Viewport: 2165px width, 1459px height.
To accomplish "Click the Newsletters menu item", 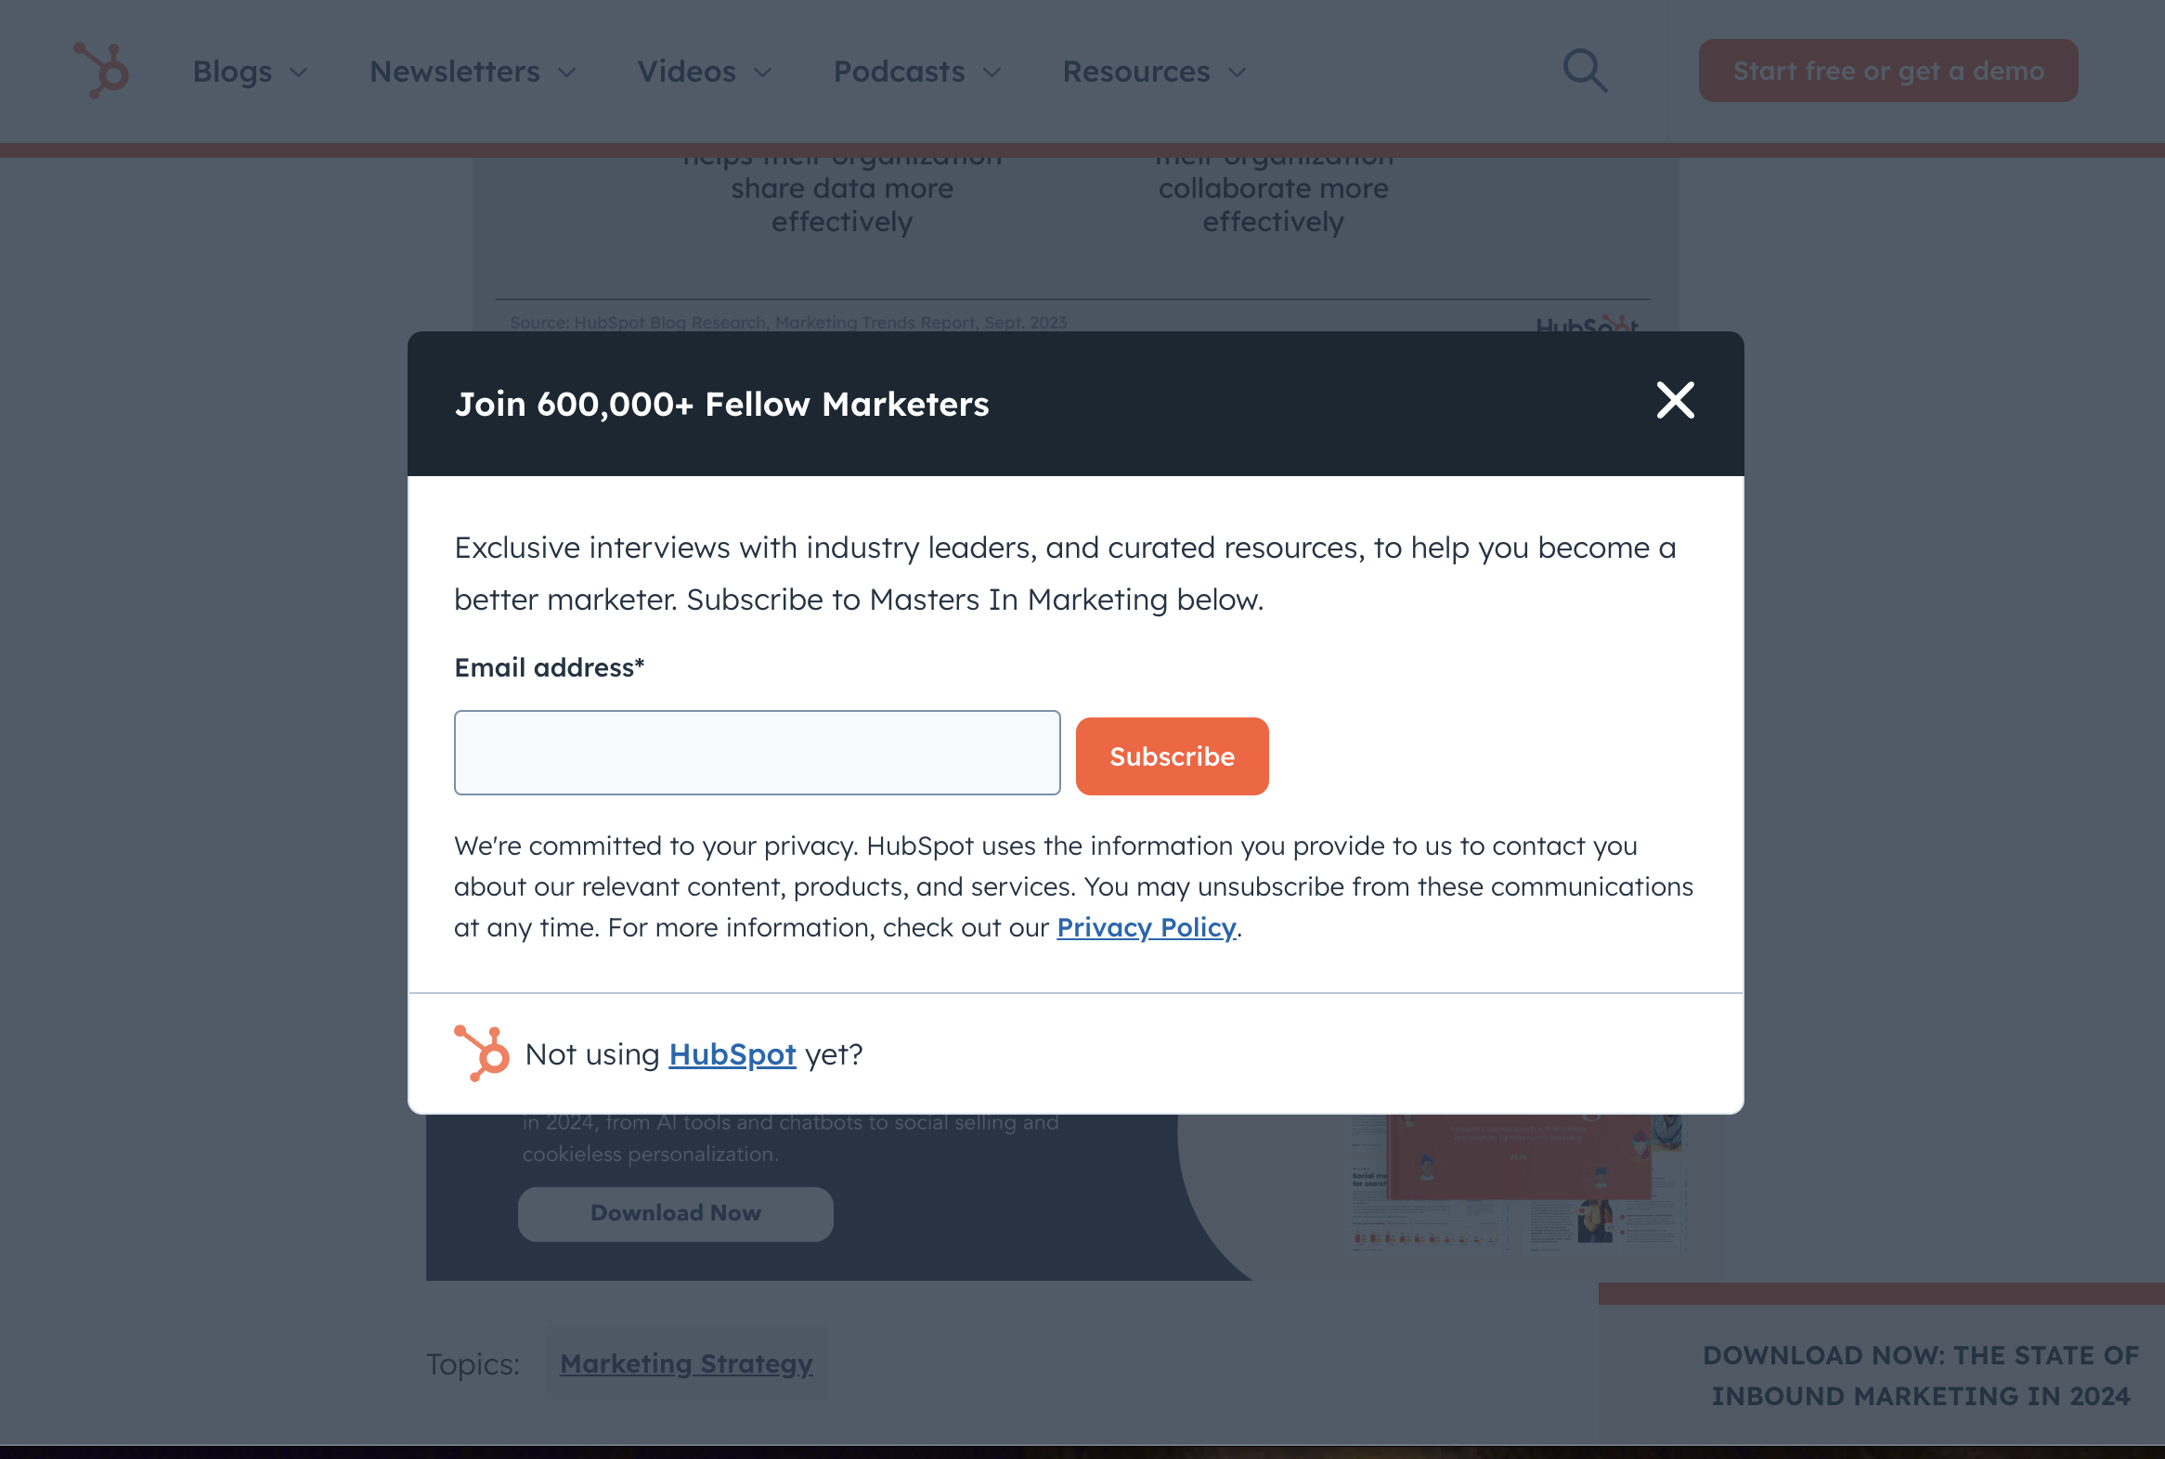I will tap(455, 70).
